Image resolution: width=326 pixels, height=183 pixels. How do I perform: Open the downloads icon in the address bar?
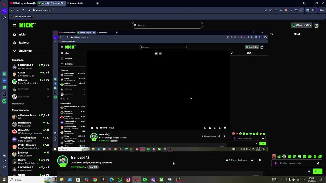[x=291, y=10]
